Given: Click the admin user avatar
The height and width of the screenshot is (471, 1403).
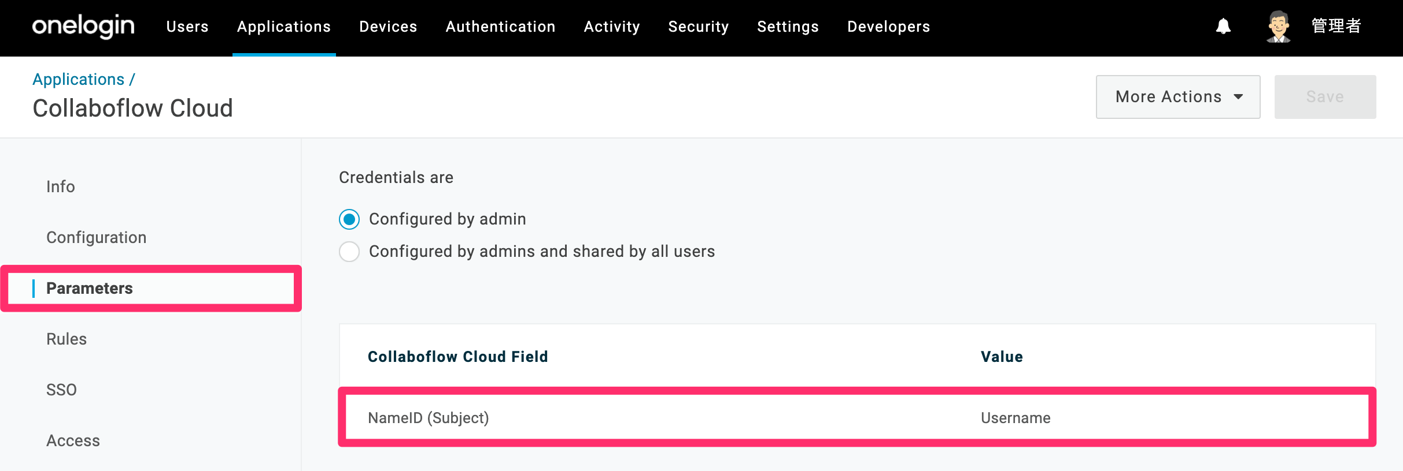Looking at the screenshot, I should click(x=1279, y=27).
